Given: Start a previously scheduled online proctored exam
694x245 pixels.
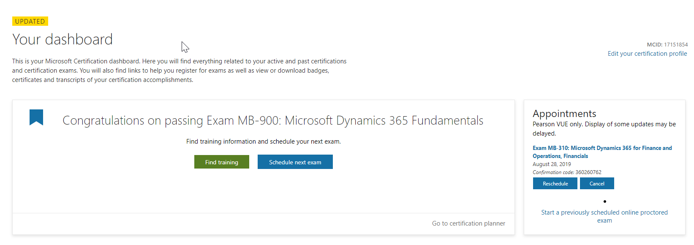Looking at the screenshot, I should pos(604,216).
